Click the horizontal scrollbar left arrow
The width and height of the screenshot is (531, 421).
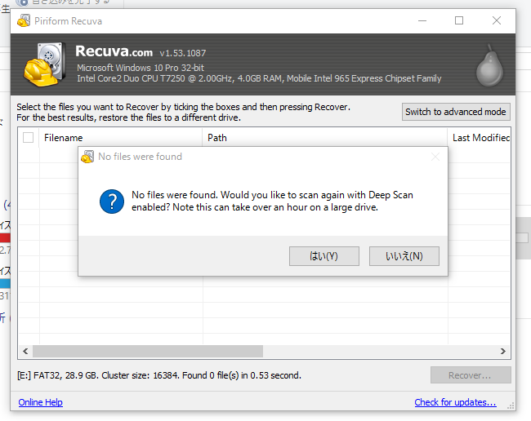[x=25, y=352]
